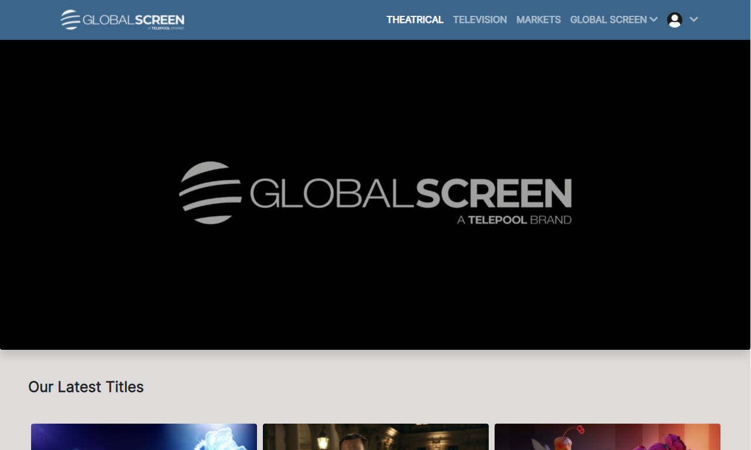
Task: Expand the chevron next to GLOBAL SCREEN
Action: point(655,19)
